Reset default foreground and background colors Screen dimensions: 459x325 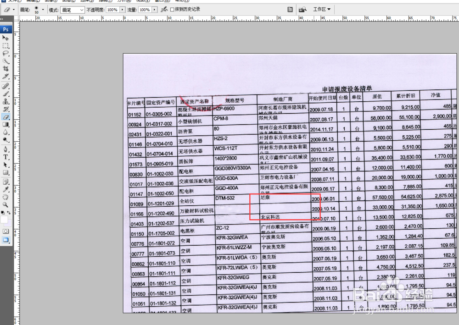(3, 213)
